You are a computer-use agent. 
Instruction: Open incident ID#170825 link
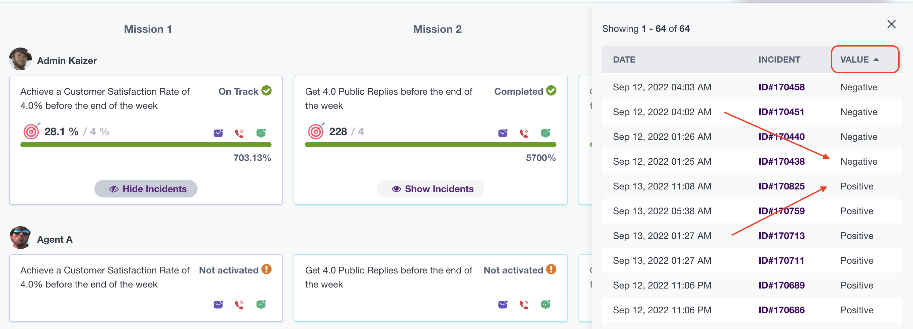781,186
